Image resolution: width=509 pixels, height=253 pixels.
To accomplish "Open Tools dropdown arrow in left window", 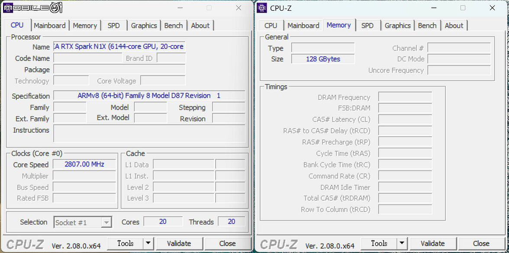I will (x=148, y=243).
